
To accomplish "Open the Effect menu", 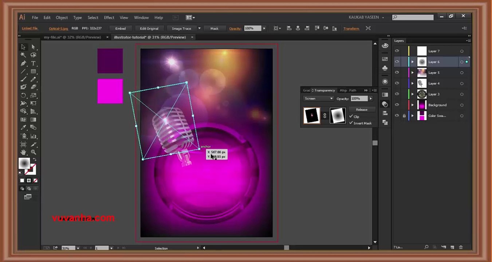I will tap(109, 17).
